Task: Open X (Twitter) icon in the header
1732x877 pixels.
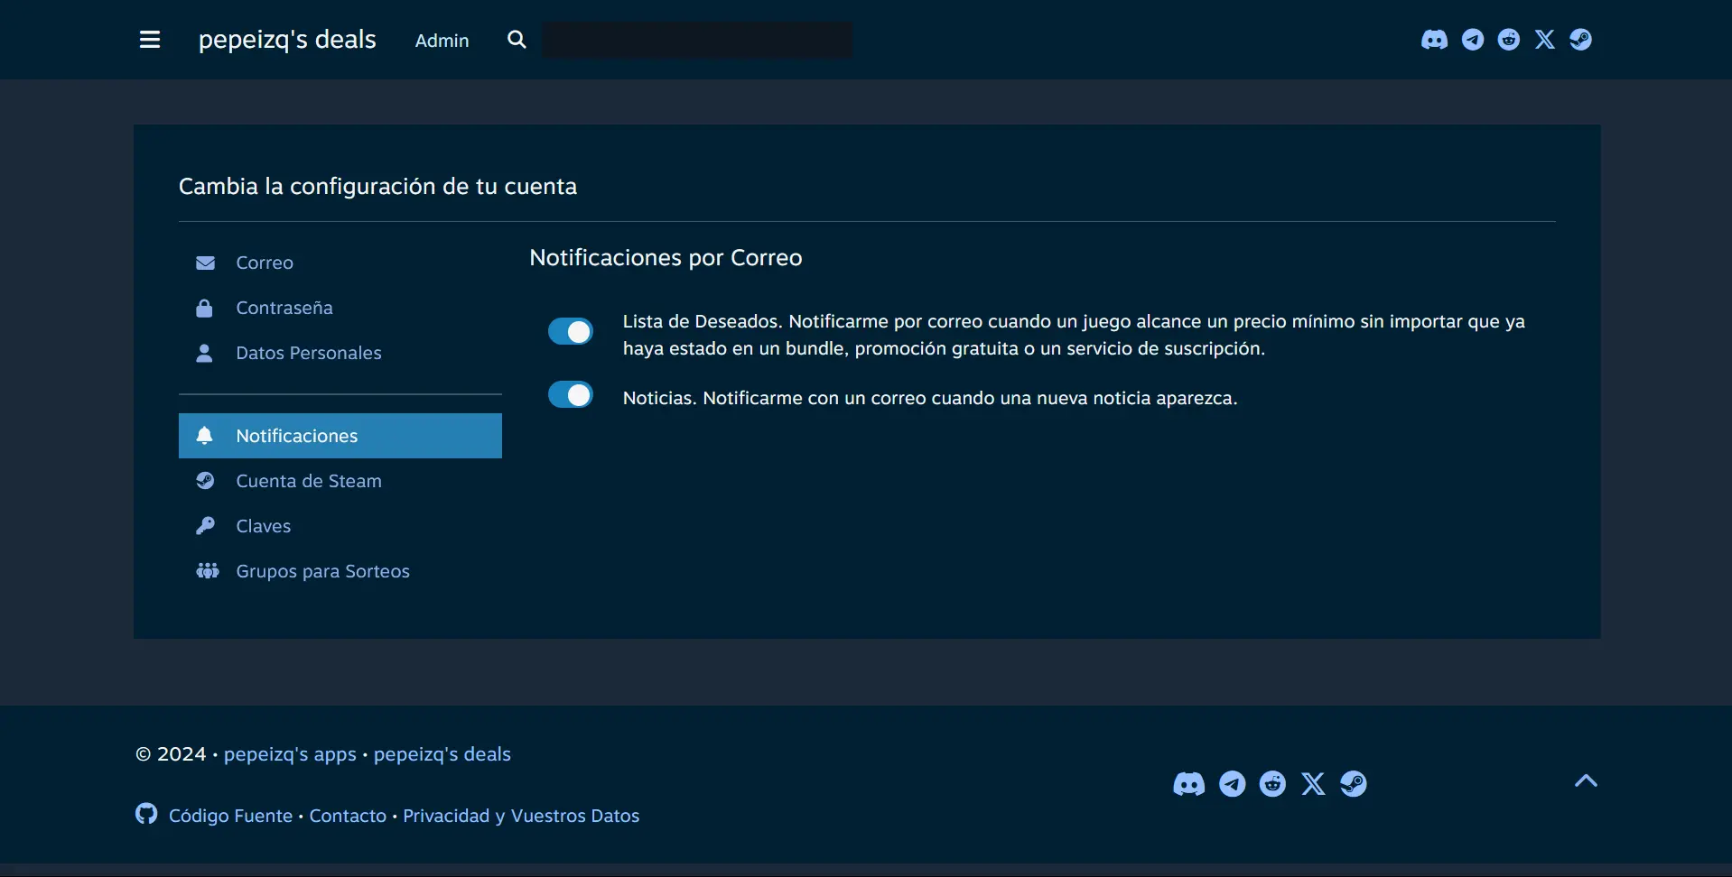Action: pos(1545,40)
